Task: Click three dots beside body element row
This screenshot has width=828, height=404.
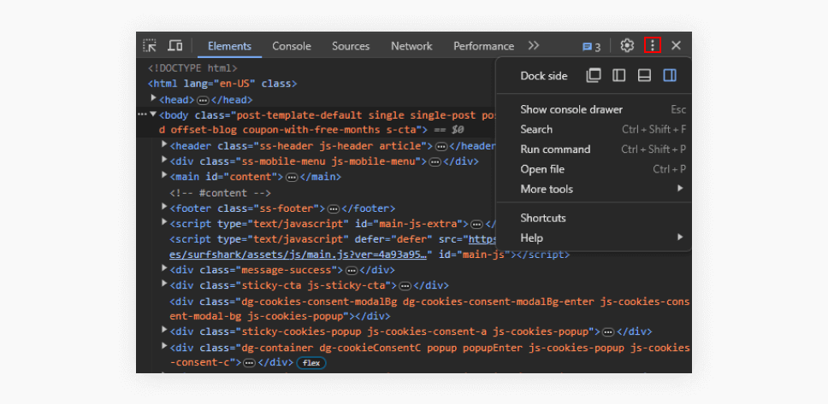Action: 142,114
